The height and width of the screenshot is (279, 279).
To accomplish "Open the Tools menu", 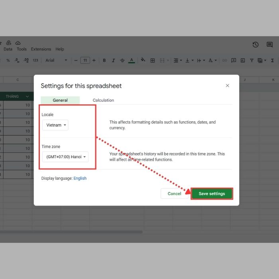I will coord(22,49).
